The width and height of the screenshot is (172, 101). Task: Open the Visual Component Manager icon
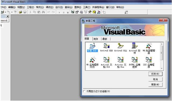[x=99, y=12]
